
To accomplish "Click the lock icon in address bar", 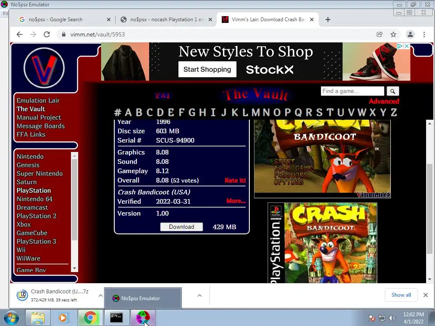I will [x=64, y=34].
